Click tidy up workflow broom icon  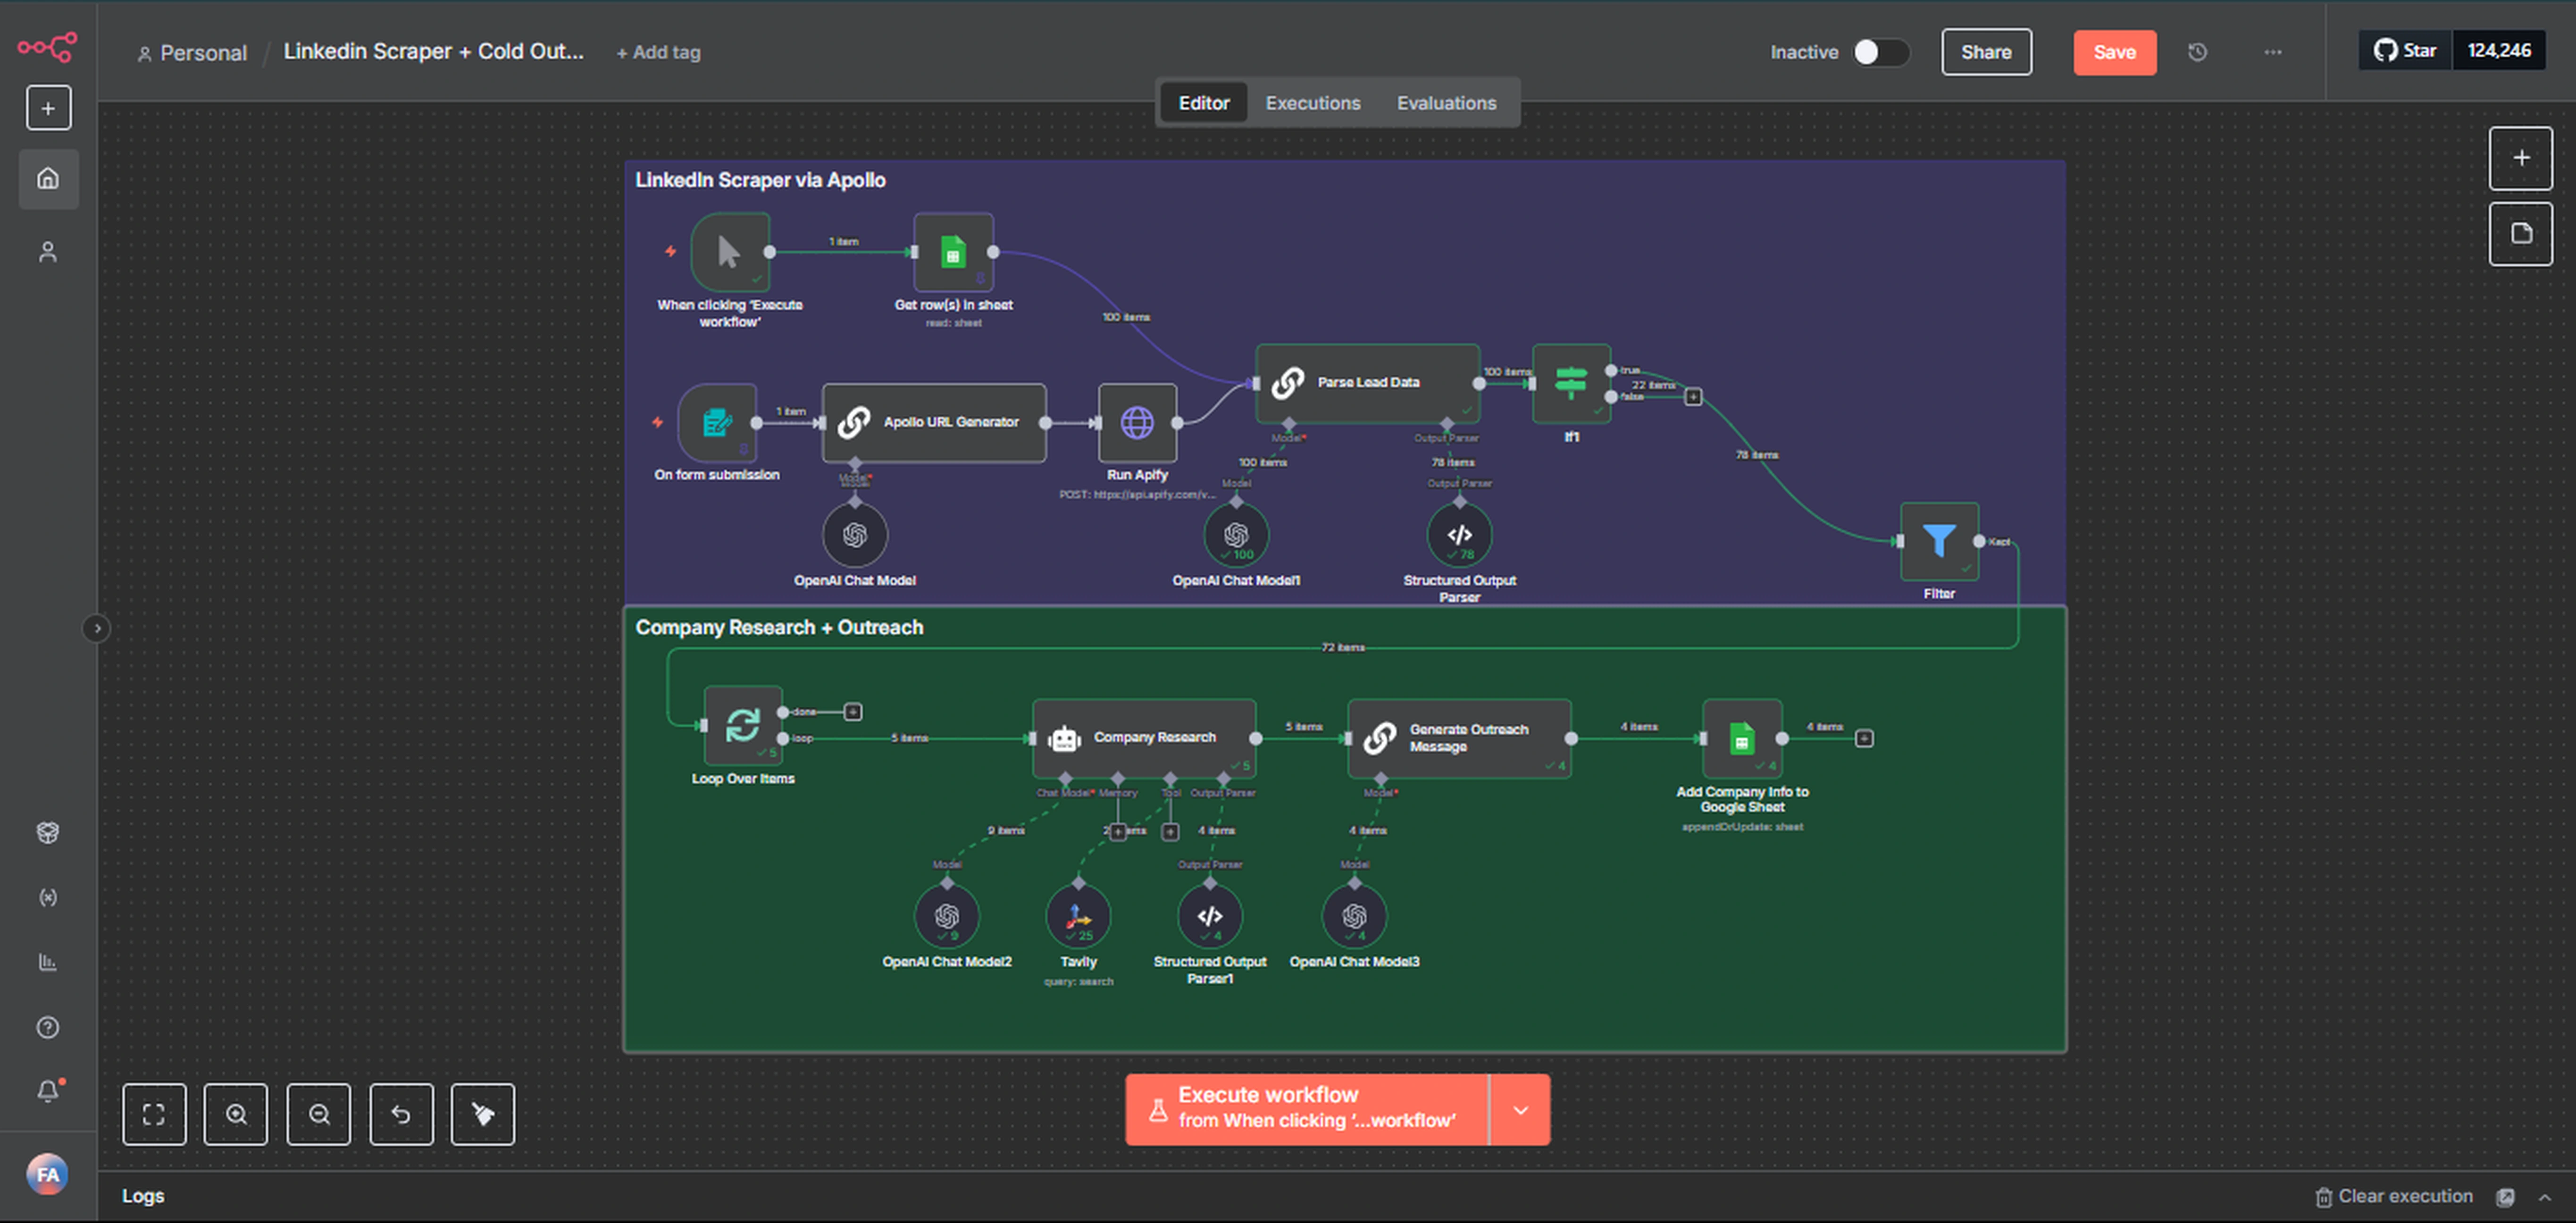click(x=482, y=1113)
